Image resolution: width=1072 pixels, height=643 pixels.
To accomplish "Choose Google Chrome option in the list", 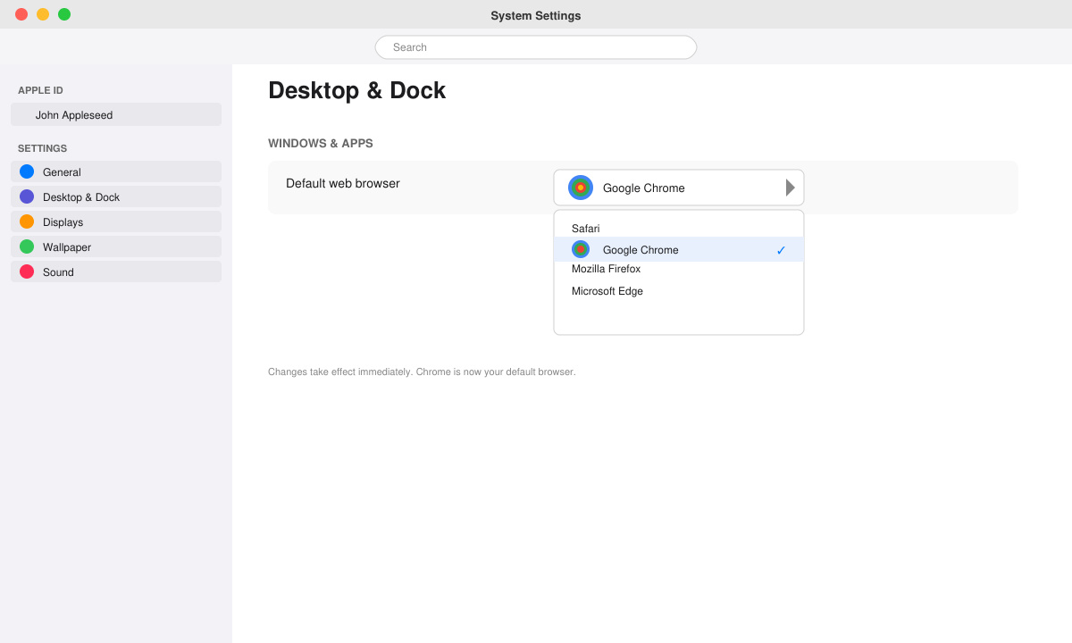I will 679,249.
